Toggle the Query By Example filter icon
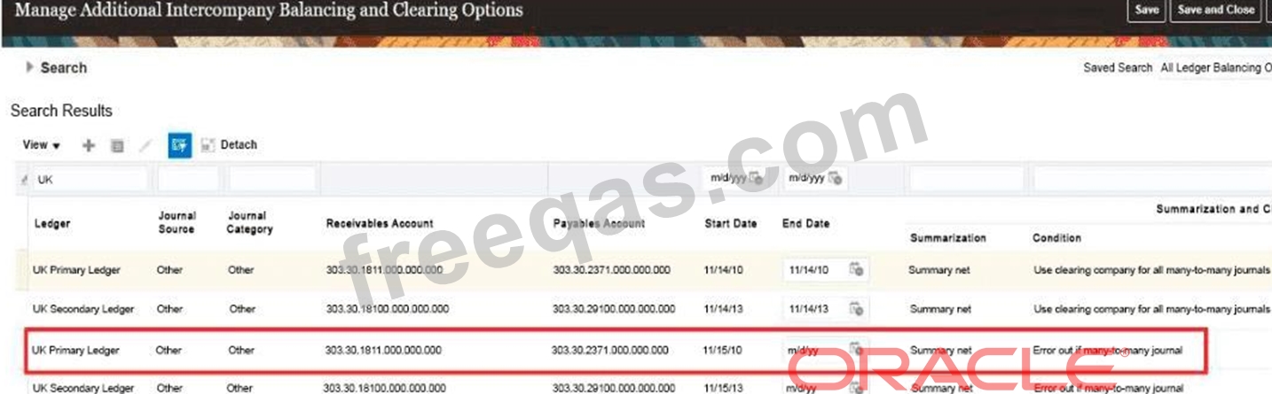This screenshot has height=394, width=1272. click(180, 145)
